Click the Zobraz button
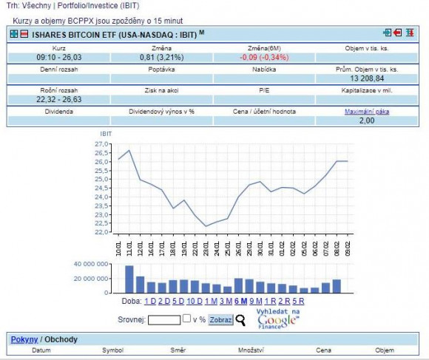429x360 pixels. [x=220, y=319]
